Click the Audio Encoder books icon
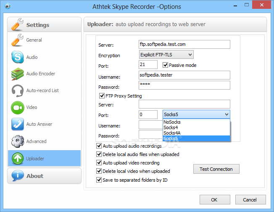The image size is (274, 212). (x=18, y=74)
